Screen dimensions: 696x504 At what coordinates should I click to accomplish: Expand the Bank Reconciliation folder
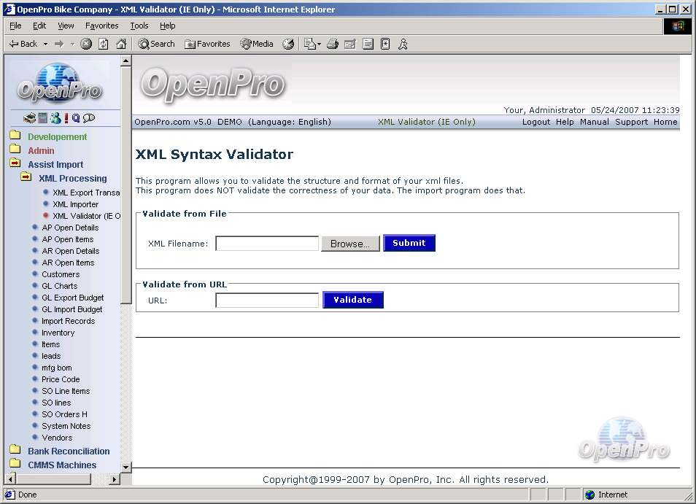[x=15, y=451]
